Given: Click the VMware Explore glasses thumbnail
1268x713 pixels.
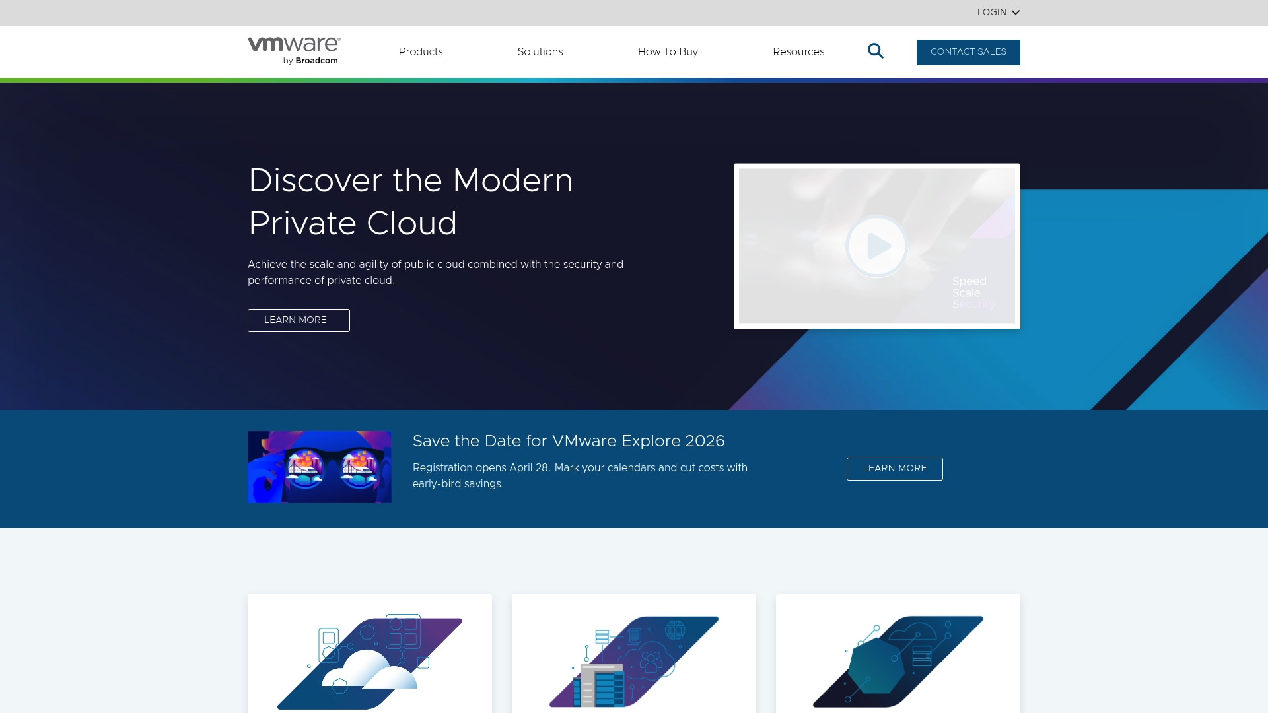Looking at the screenshot, I should point(319,467).
